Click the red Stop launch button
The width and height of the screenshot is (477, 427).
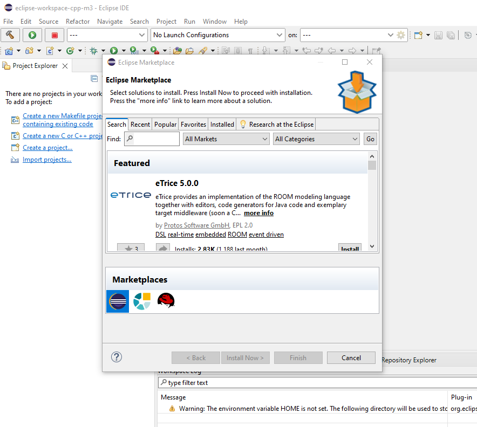click(x=54, y=35)
